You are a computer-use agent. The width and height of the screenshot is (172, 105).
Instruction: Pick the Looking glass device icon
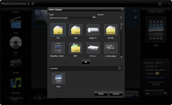click(111, 48)
